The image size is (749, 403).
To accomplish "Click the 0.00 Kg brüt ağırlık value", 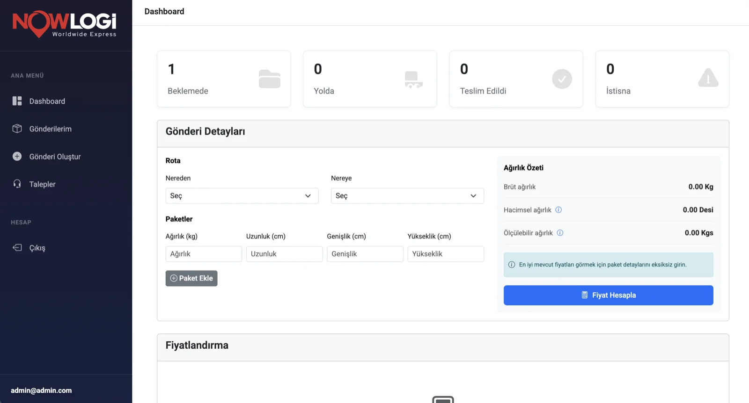I will (701, 187).
